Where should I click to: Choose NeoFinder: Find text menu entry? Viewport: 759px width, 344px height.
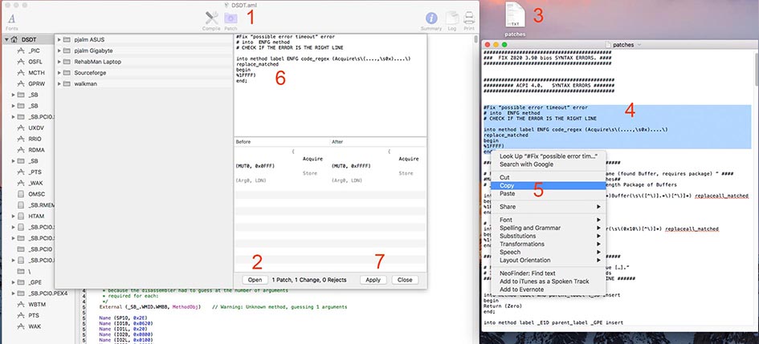(548, 273)
